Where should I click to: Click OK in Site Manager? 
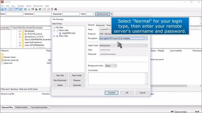[x=127, y=93]
